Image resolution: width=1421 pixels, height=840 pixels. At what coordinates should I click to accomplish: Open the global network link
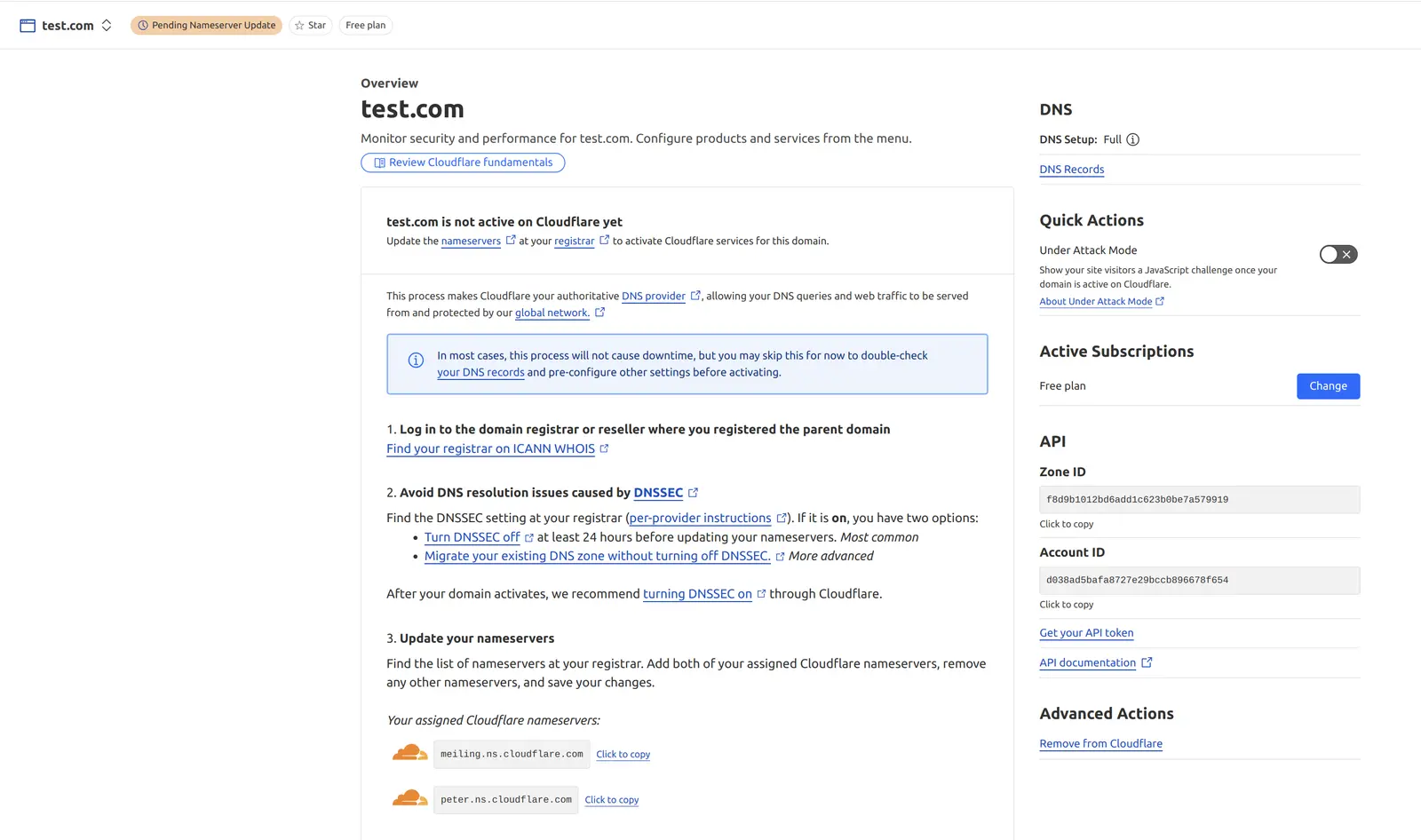[552, 313]
